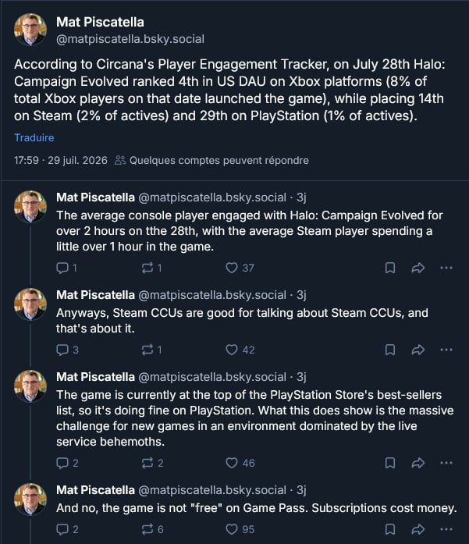The width and height of the screenshot is (469, 544).
Task: Share the PlayStation Store best-sellers post
Action: tap(417, 463)
